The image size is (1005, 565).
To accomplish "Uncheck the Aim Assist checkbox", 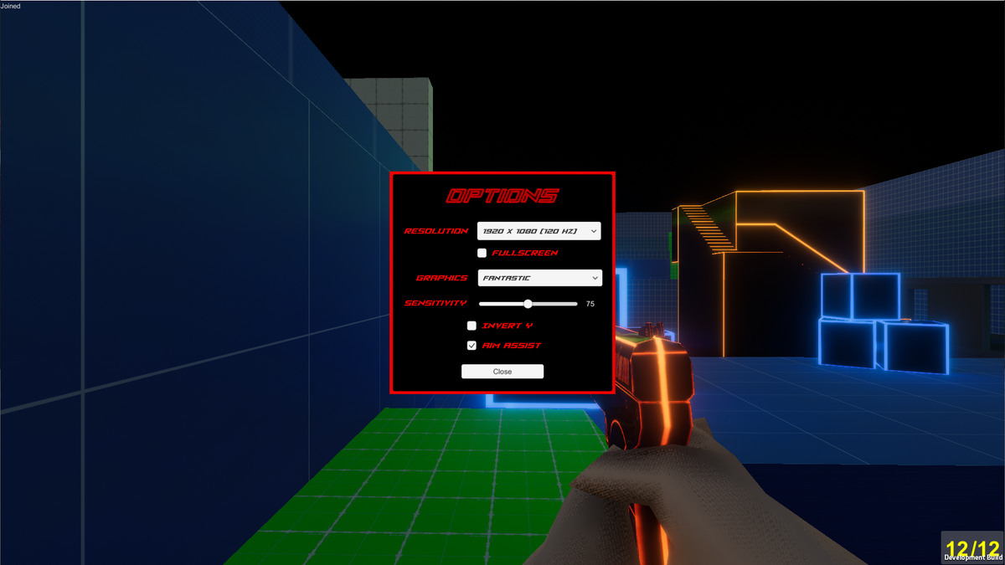I will coord(472,345).
